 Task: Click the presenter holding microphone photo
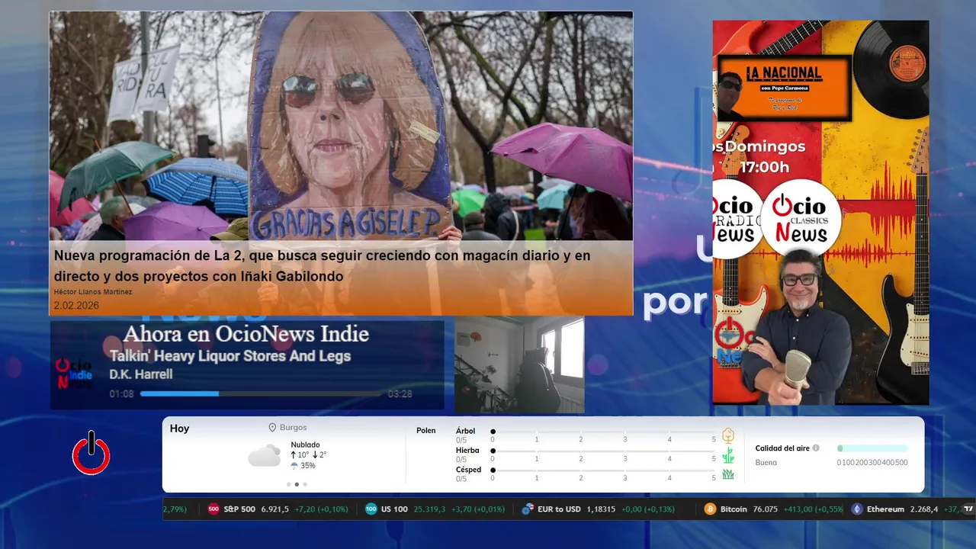pyautogui.click(x=796, y=328)
